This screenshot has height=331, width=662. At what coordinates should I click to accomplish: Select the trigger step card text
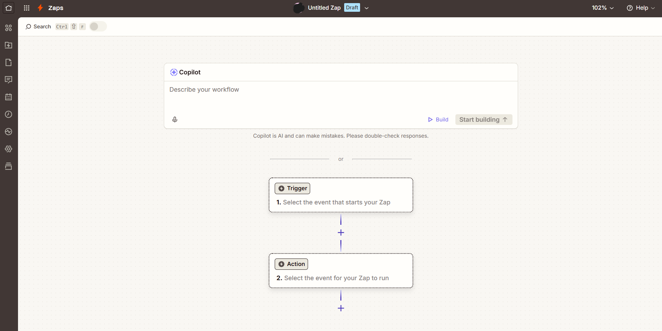[x=337, y=202]
